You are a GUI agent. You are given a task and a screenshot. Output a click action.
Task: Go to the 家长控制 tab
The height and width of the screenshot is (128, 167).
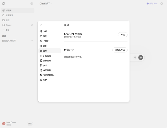(x=50, y=70)
